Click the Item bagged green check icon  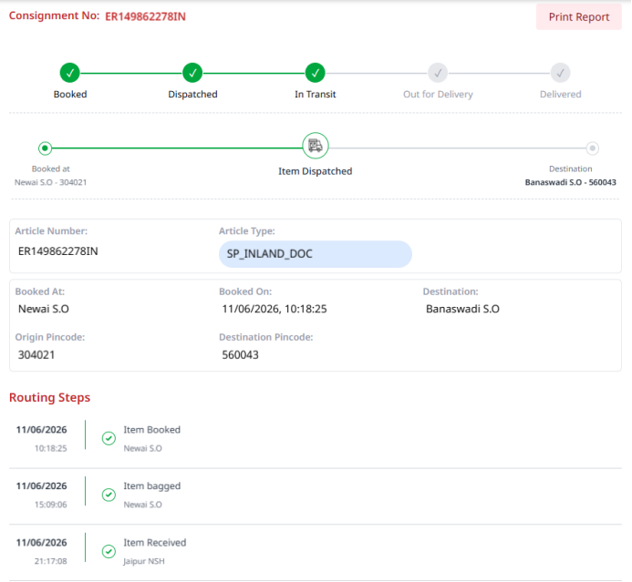click(109, 495)
